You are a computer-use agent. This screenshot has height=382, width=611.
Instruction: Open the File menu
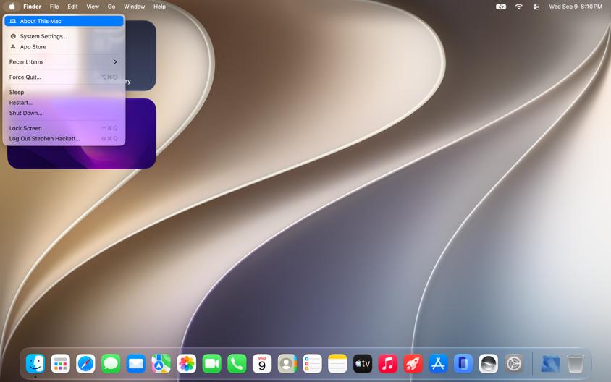[x=54, y=7]
